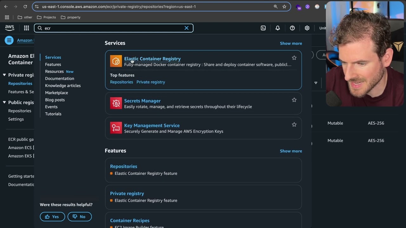Select the Events search category
Image resolution: width=406 pixels, height=228 pixels.
coord(51,107)
